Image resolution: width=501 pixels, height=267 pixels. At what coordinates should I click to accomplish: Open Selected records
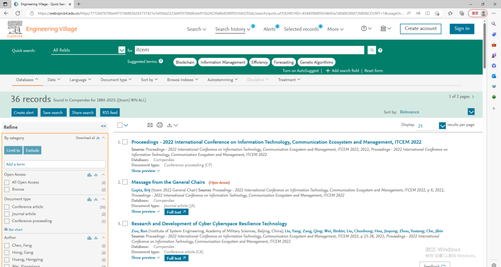click(x=302, y=29)
